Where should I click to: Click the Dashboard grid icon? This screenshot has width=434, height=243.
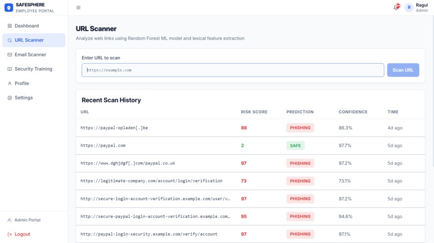click(10, 26)
